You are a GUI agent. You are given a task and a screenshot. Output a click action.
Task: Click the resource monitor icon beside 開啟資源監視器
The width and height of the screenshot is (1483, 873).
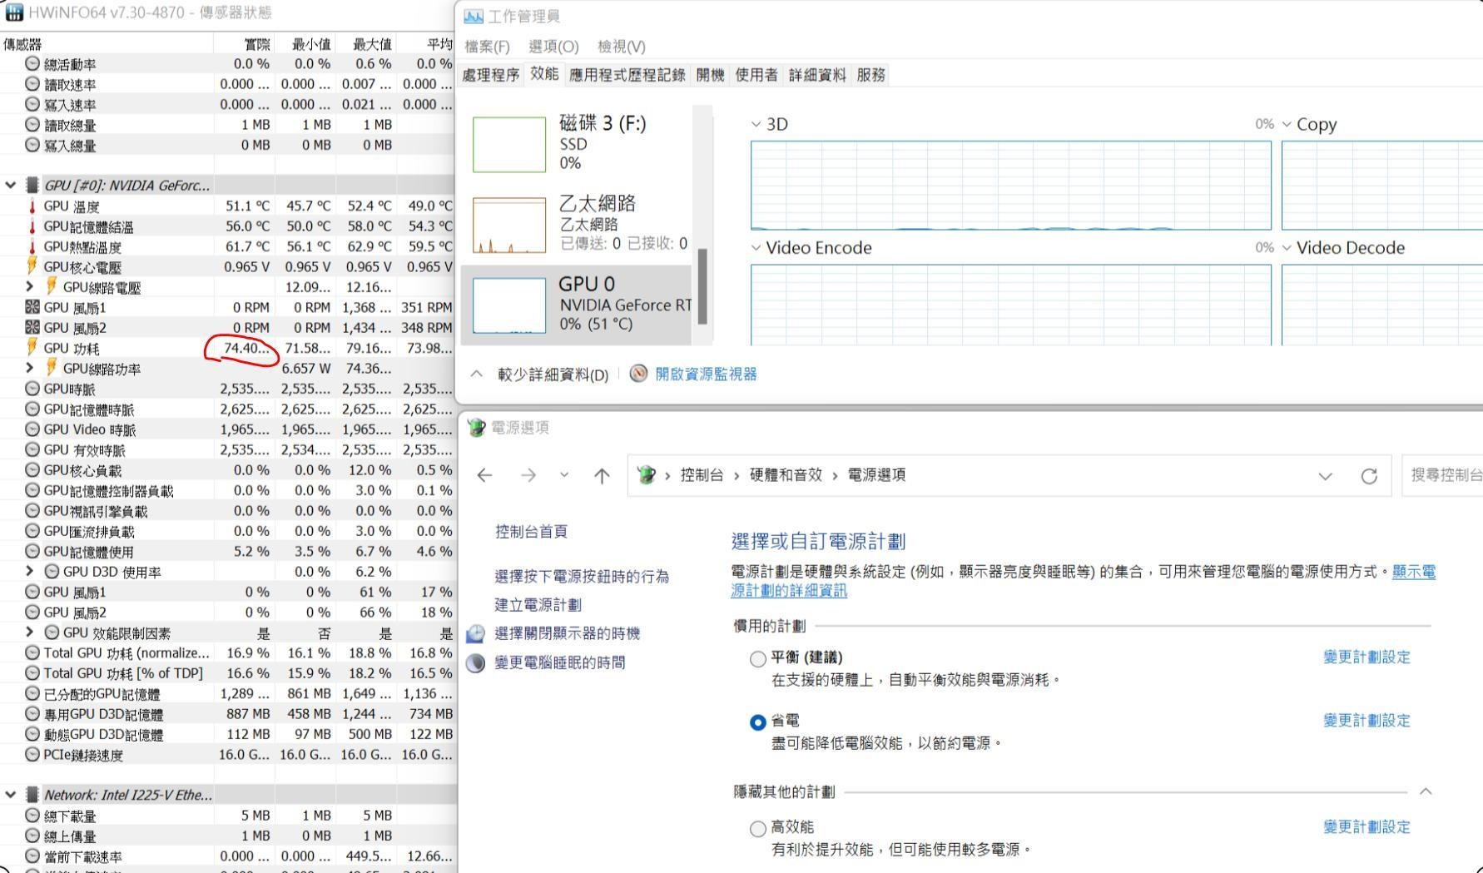pyautogui.click(x=638, y=374)
